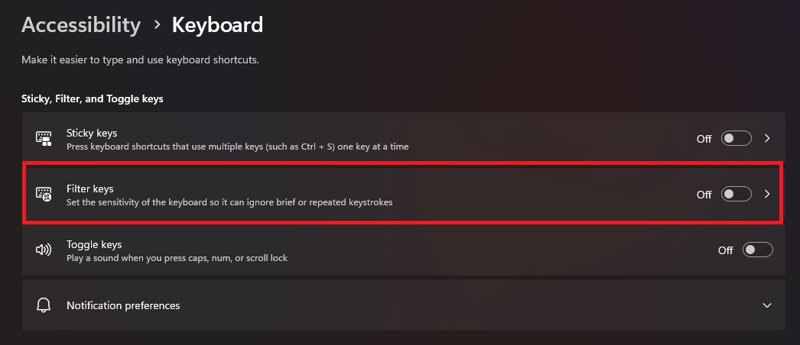This screenshot has height=345, width=800.
Task: Click the Off label beside Sticky keys switch
Action: point(704,139)
